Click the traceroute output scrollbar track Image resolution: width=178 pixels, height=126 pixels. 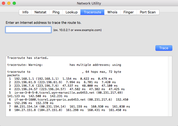click(170, 86)
